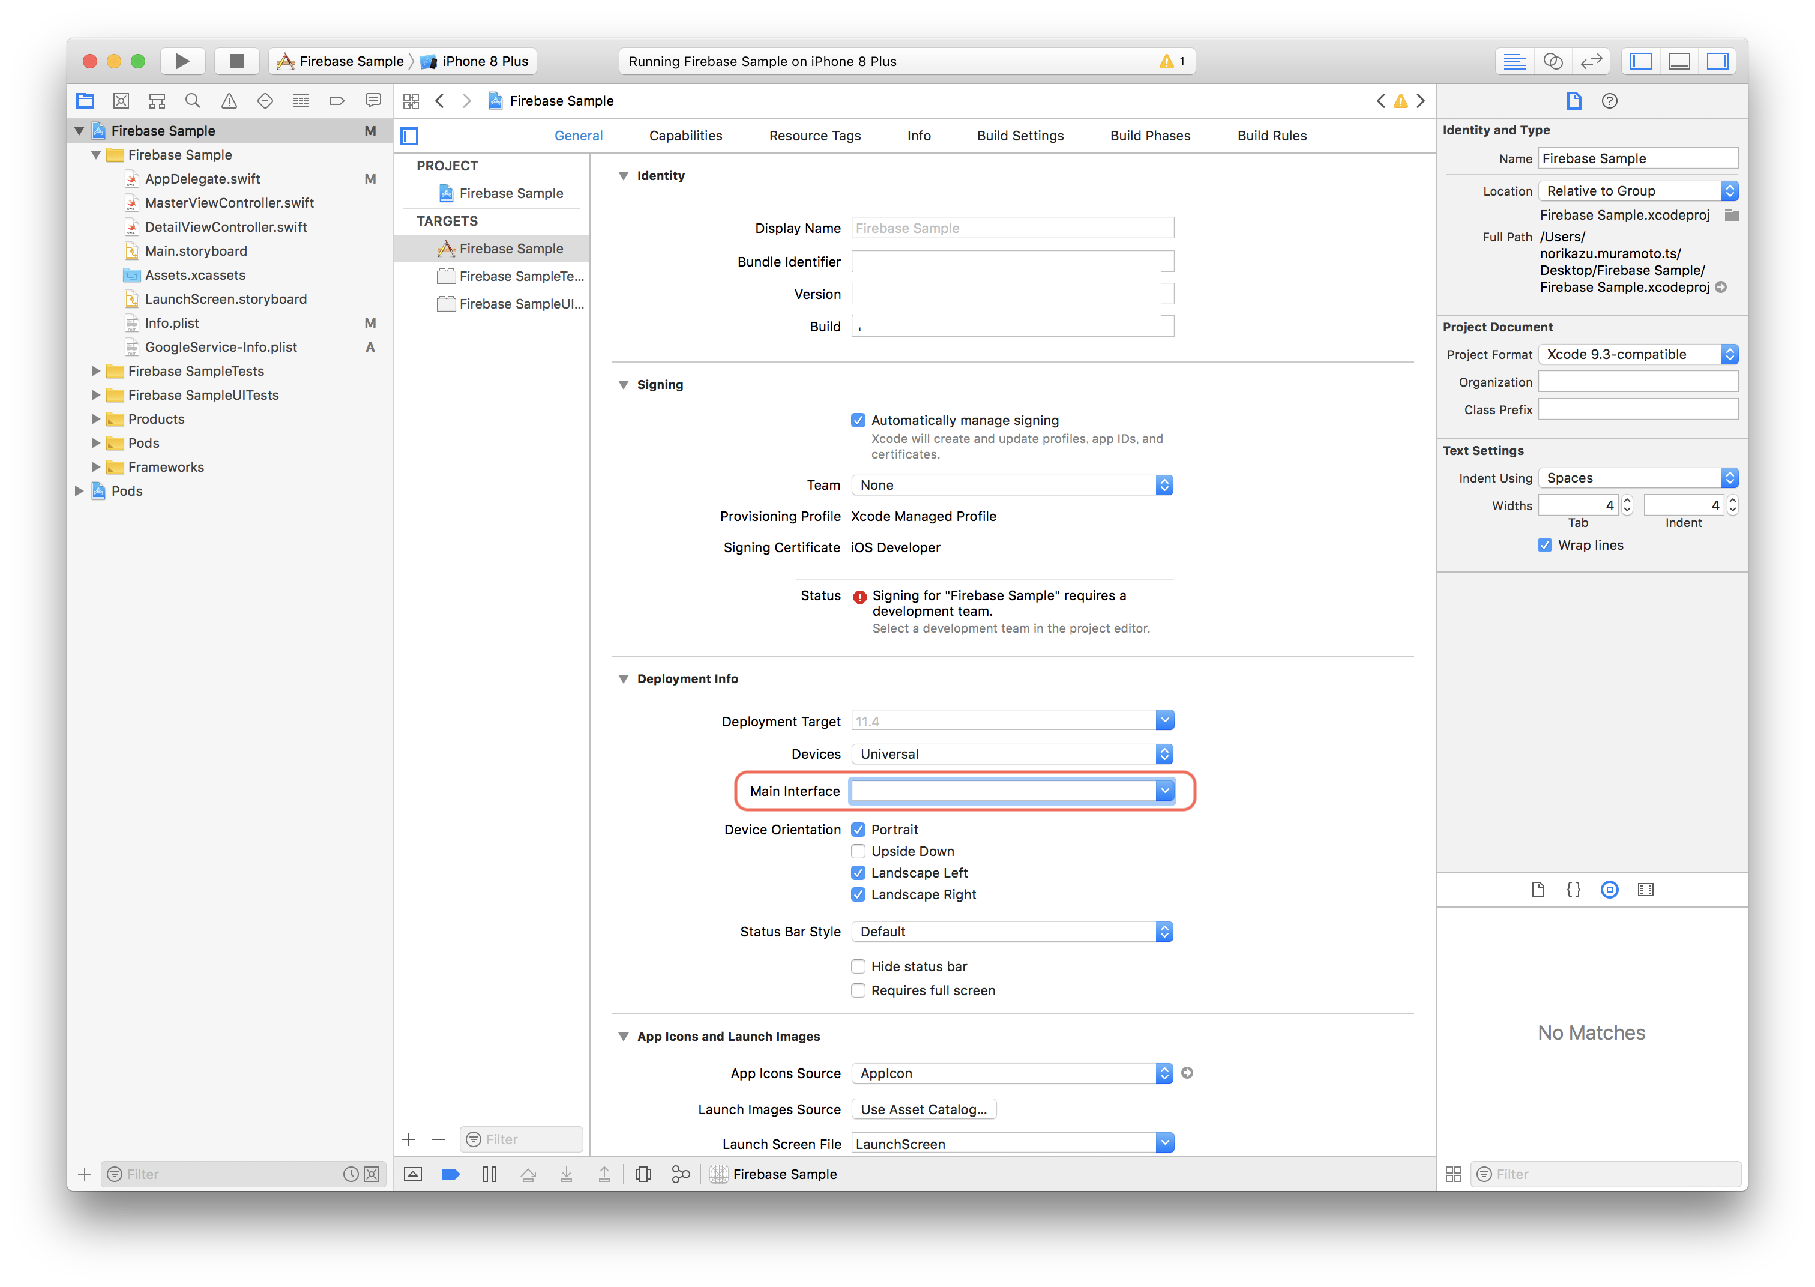Screen dimensions: 1815x1287
Task: Open the App Icons Source dropdown
Action: click(x=1013, y=1073)
